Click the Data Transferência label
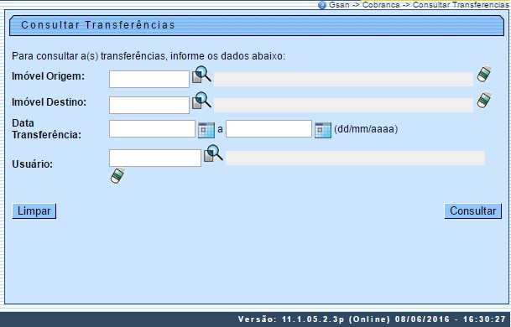This screenshot has height=327, width=511. click(x=47, y=128)
